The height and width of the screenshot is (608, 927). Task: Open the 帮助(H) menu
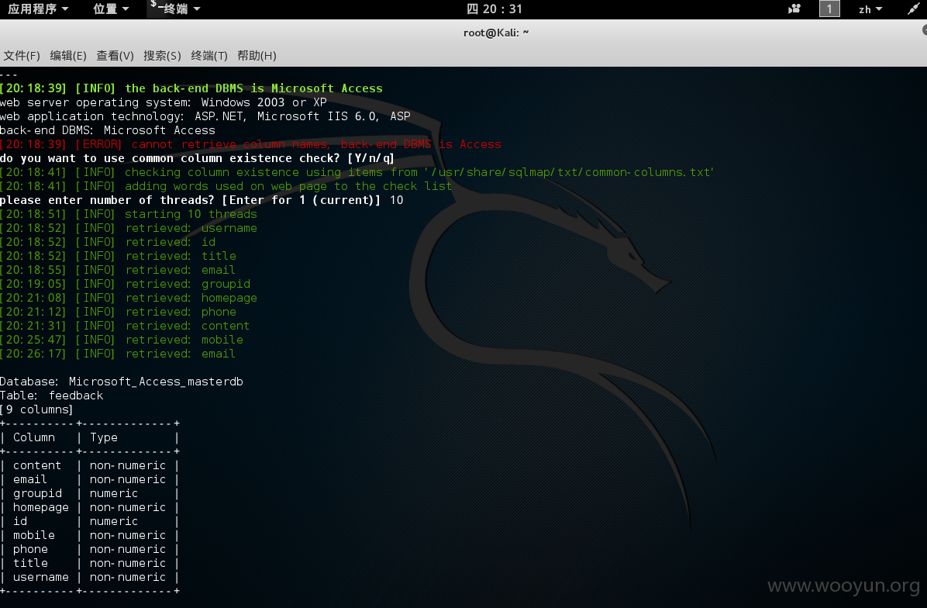tap(257, 56)
